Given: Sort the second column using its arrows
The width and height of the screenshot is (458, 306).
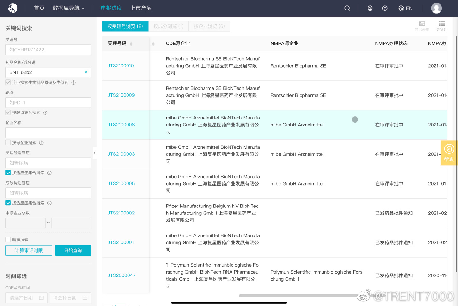Looking at the screenshot, I should 153,44.
